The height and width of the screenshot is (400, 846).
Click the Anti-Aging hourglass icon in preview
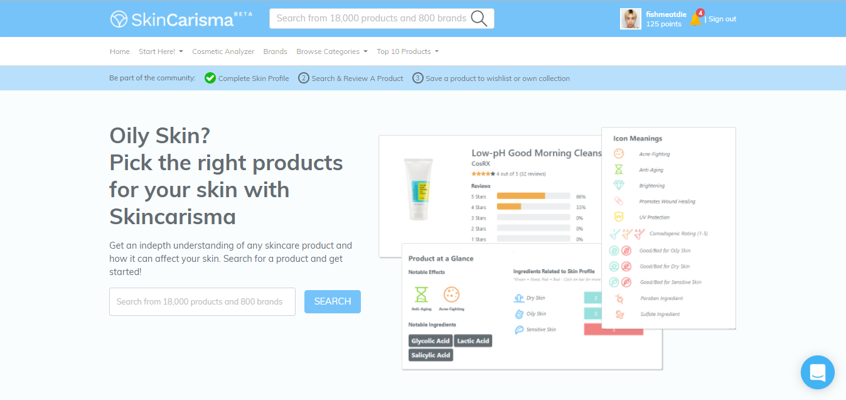tap(421, 295)
